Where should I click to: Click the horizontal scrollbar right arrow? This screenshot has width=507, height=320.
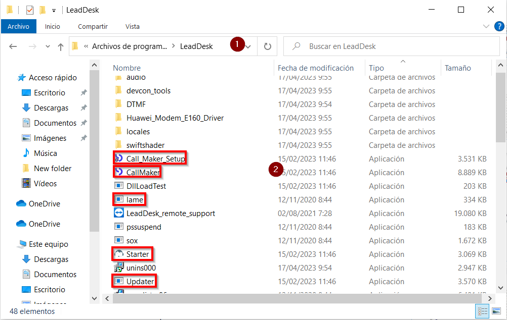[x=489, y=298]
